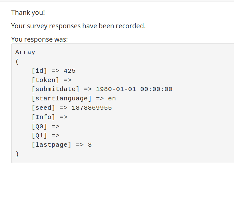Click the word "Array" in the output
Screen dimensions: 234x202
tap(25, 52)
